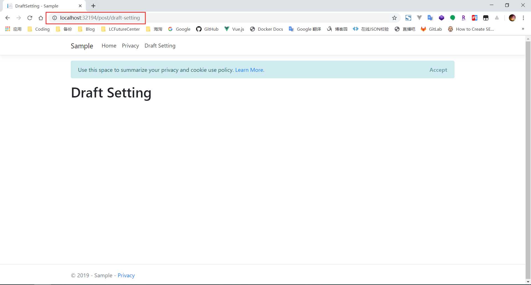Go to Home in the navbar
531x285 pixels.
click(109, 46)
